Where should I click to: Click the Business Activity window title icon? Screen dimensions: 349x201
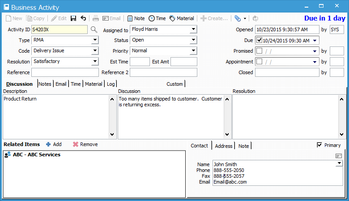pyautogui.click(x=6, y=7)
